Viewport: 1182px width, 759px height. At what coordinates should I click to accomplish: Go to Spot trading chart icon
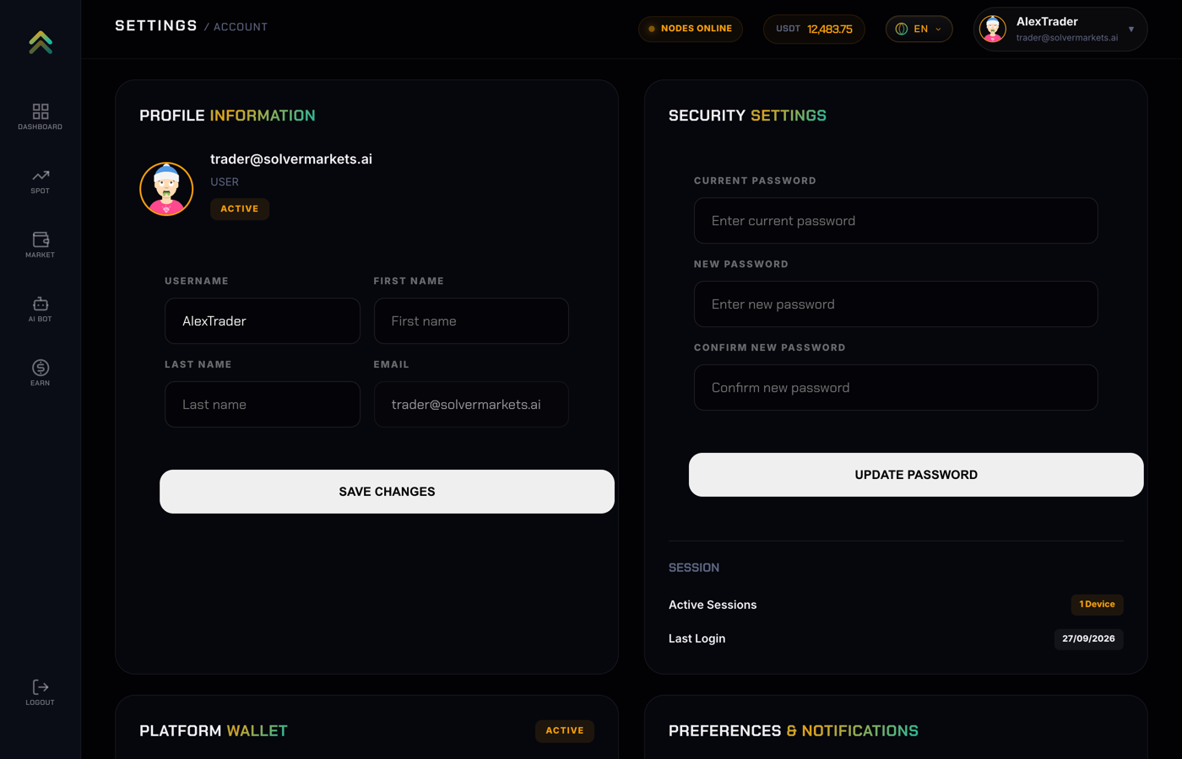41,175
